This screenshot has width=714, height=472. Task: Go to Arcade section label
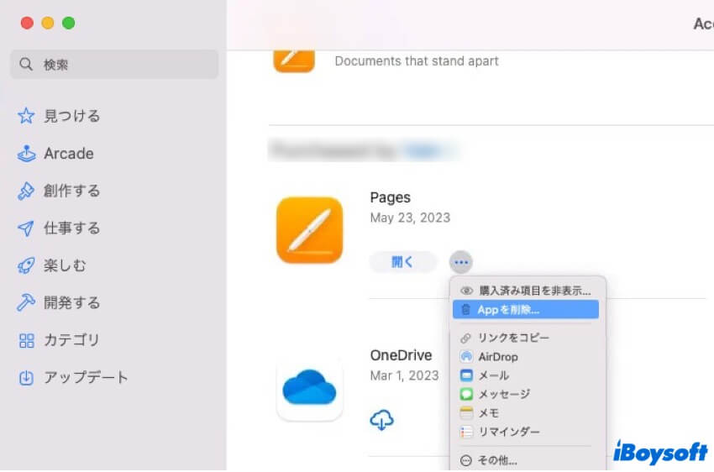[x=69, y=154]
